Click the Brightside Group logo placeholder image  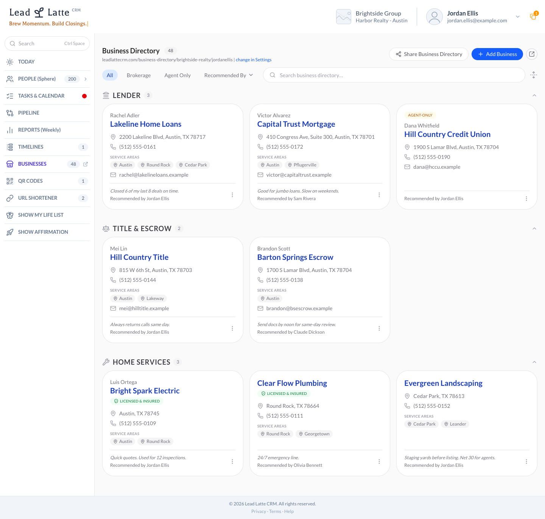(344, 17)
